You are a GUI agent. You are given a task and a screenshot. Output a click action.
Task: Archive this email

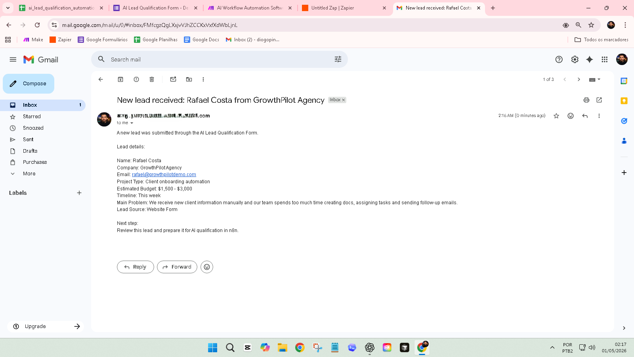120,79
